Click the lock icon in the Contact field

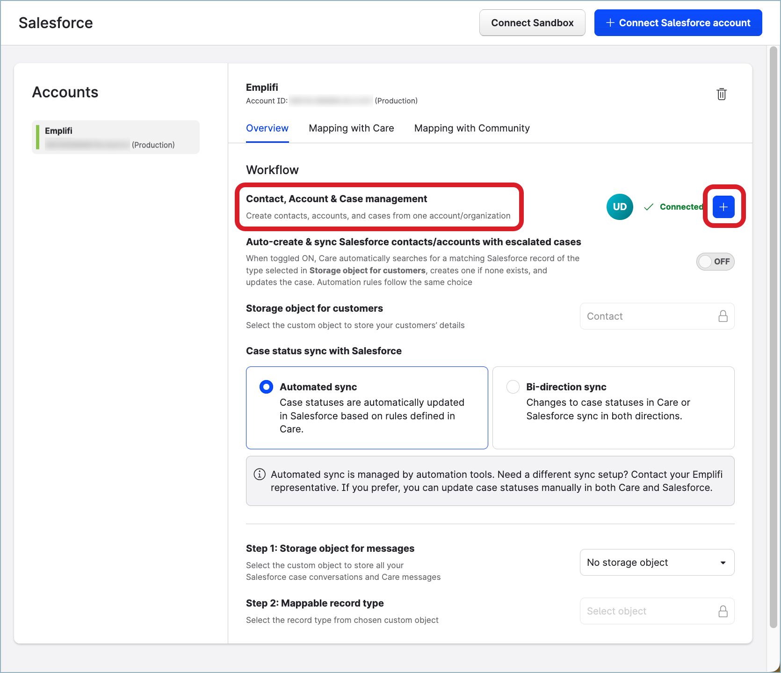[x=723, y=316]
